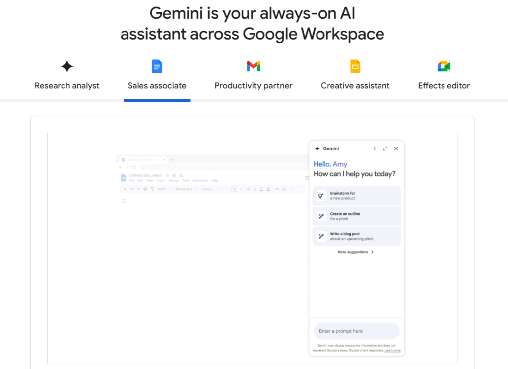508x369 pixels.
Task: Click the magic-pen icon beside Create an outline
Action: 320,216
